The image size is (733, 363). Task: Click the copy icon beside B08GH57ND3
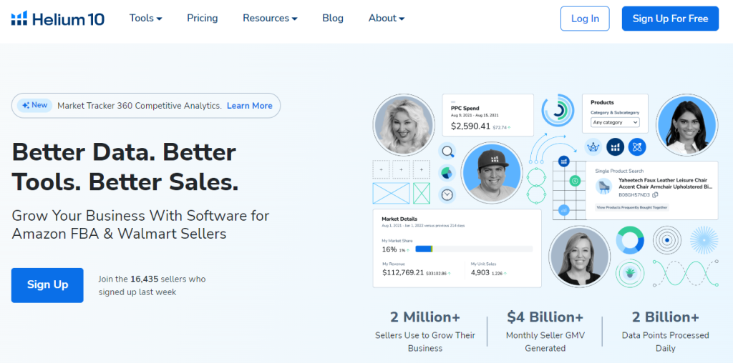click(655, 194)
